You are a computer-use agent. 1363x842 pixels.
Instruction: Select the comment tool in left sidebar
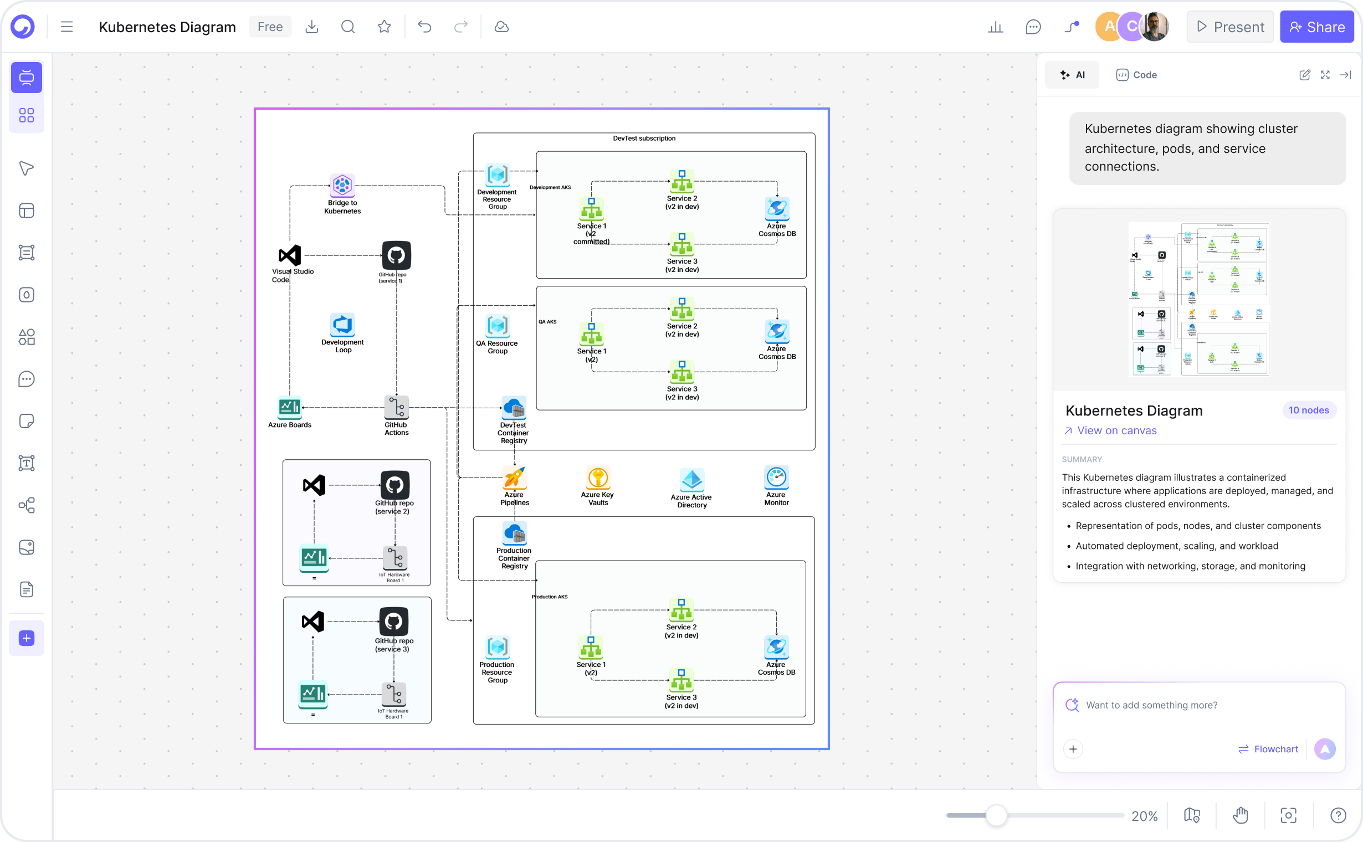click(x=27, y=379)
